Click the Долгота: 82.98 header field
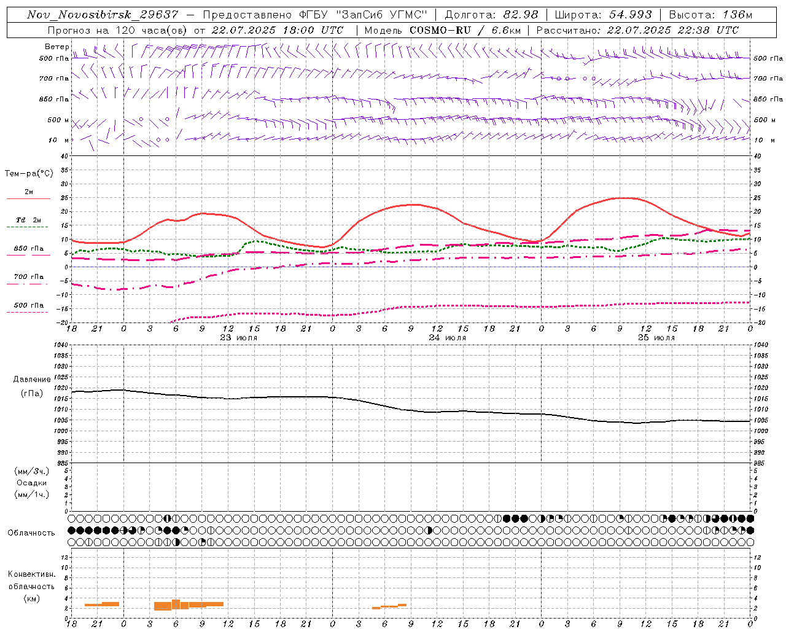 [x=491, y=15]
